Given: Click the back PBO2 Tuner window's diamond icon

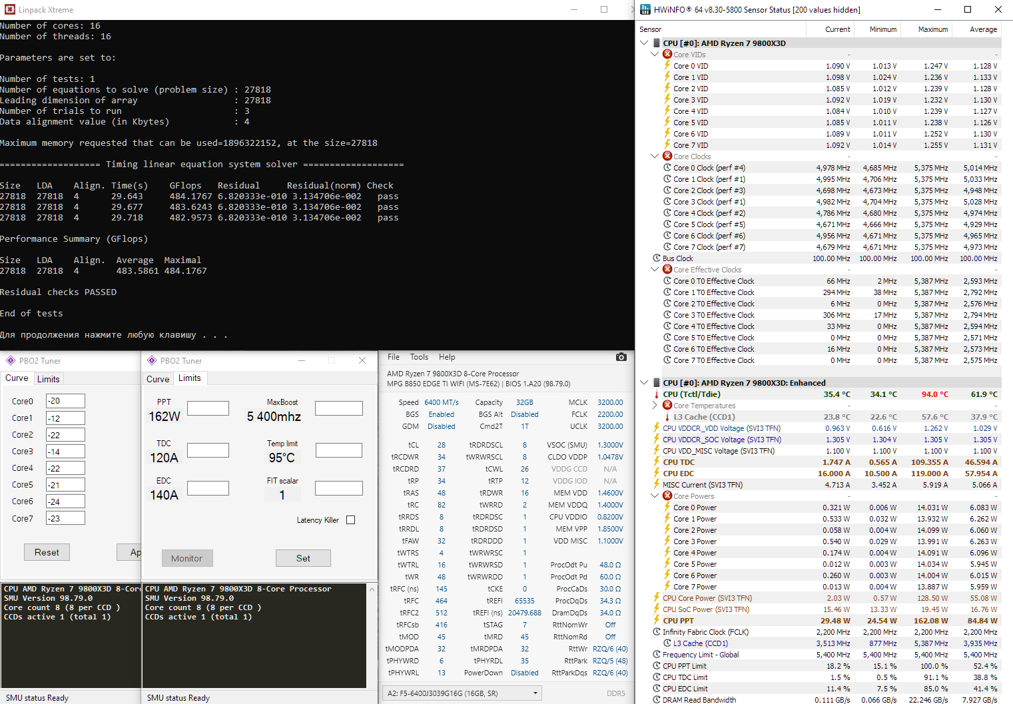Looking at the screenshot, I should [11, 360].
